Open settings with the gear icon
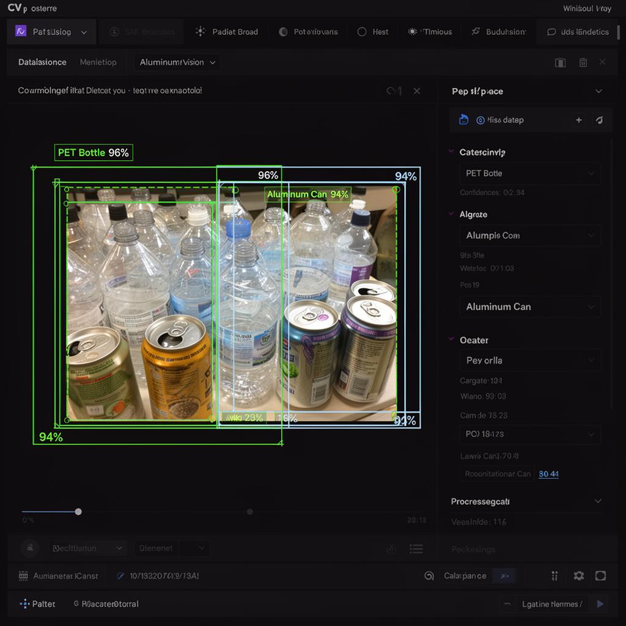The height and width of the screenshot is (626, 626). pos(578,576)
